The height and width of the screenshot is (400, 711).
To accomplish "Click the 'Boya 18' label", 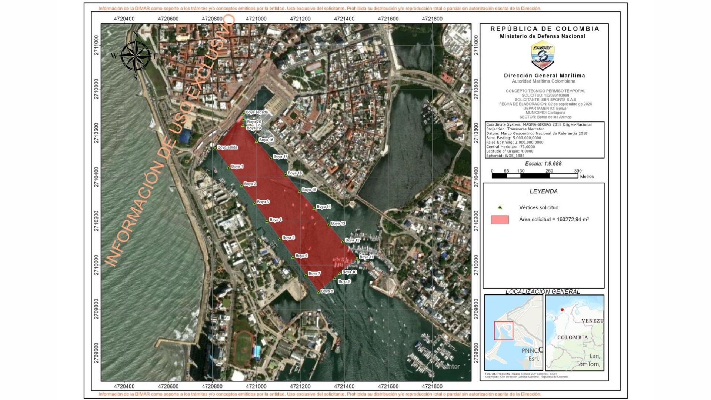I will (266, 140).
